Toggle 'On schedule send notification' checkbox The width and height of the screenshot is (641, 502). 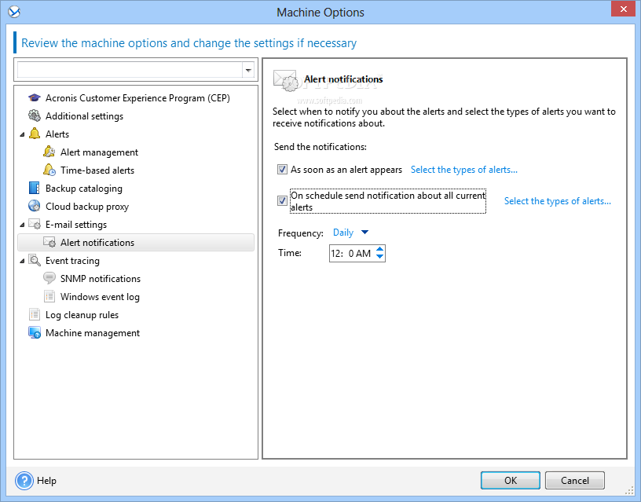(x=282, y=200)
